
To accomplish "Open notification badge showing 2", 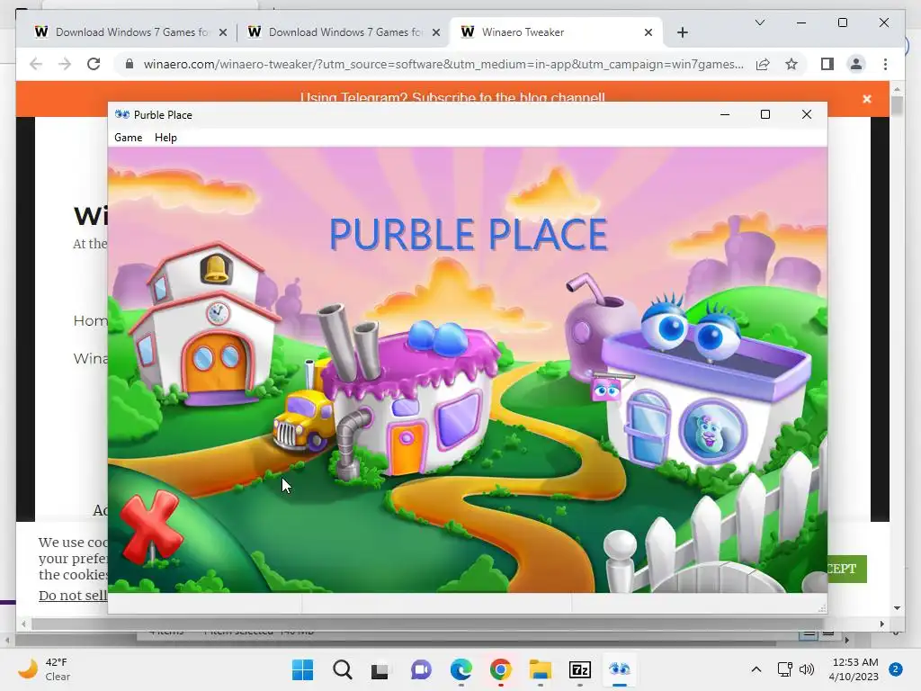I will [896, 669].
